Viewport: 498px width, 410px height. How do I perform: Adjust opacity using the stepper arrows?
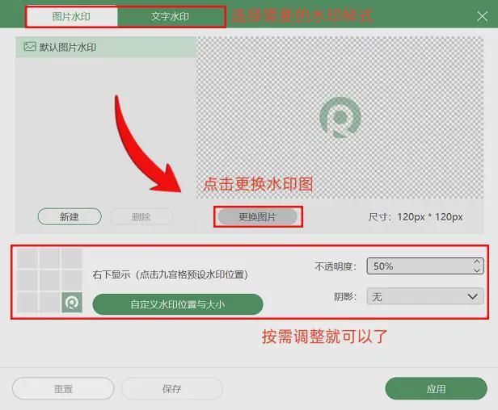click(x=477, y=266)
